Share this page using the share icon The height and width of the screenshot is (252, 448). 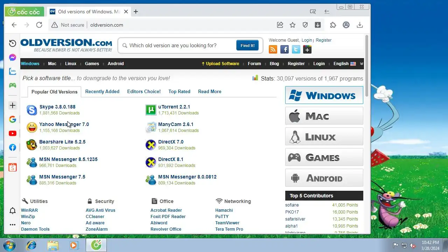280,25
